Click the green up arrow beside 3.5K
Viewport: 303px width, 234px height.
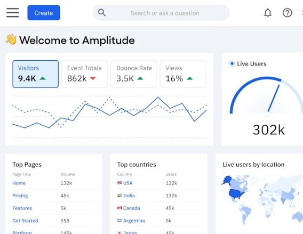point(140,78)
